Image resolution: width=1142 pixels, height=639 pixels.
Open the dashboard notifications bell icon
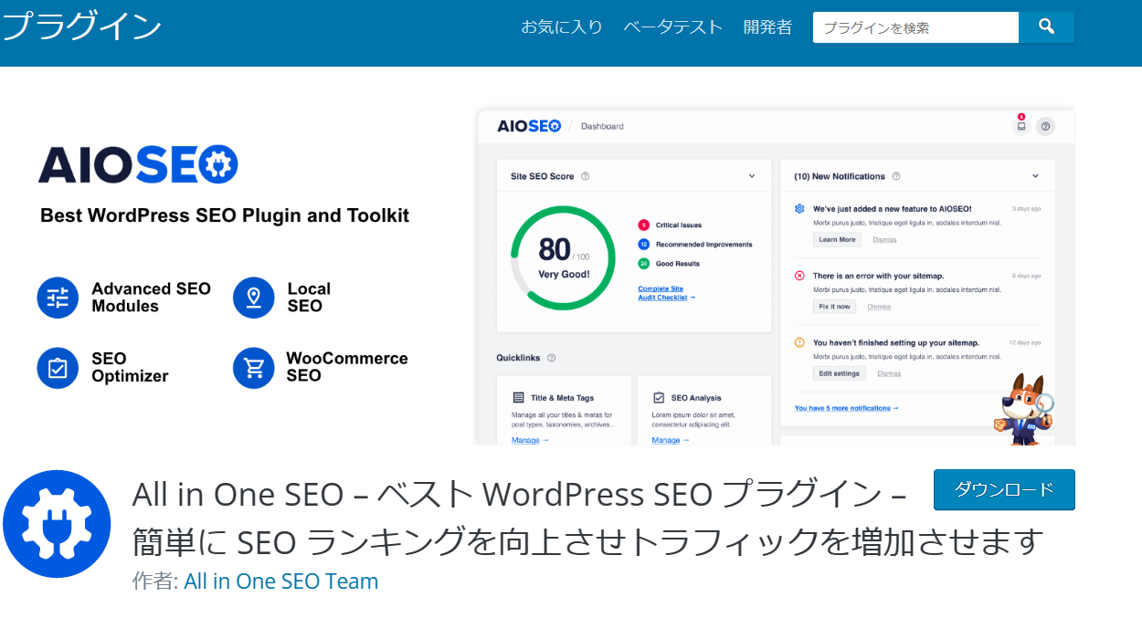1021,126
